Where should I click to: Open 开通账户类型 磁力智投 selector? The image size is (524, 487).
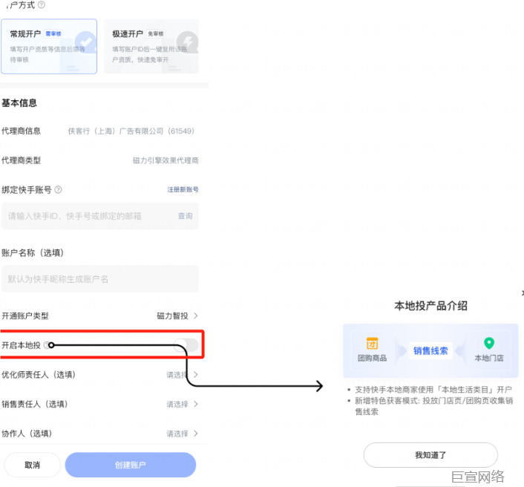(177, 316)
